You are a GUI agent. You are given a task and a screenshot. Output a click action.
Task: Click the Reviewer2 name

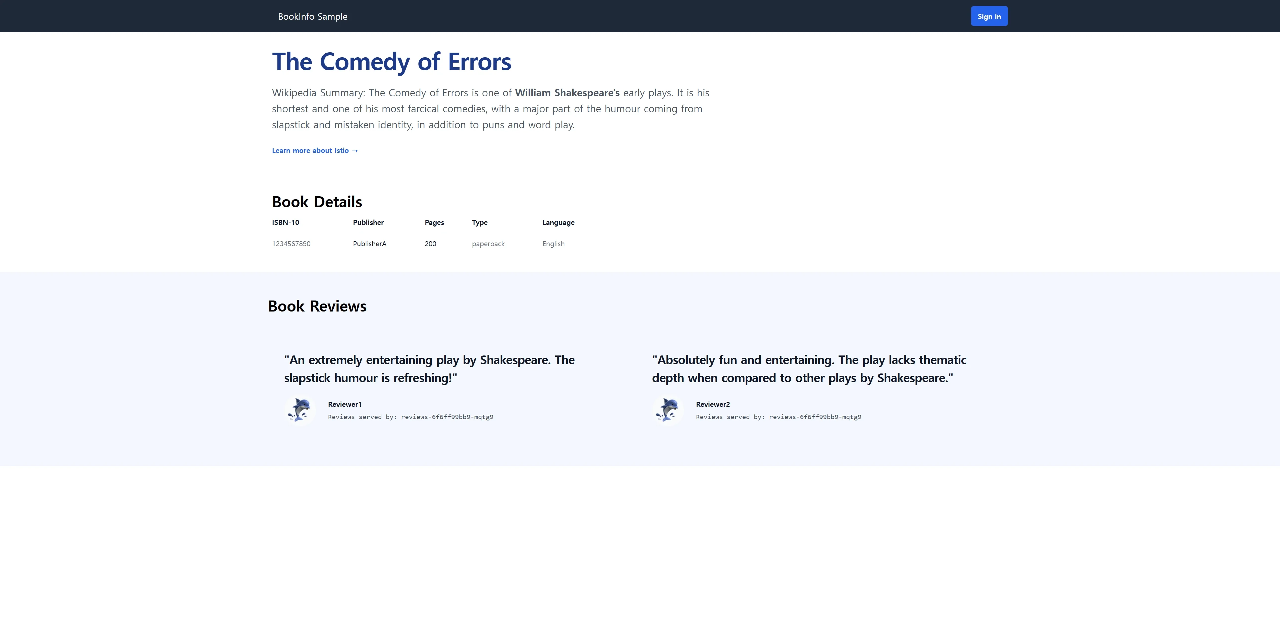(713, 404)
